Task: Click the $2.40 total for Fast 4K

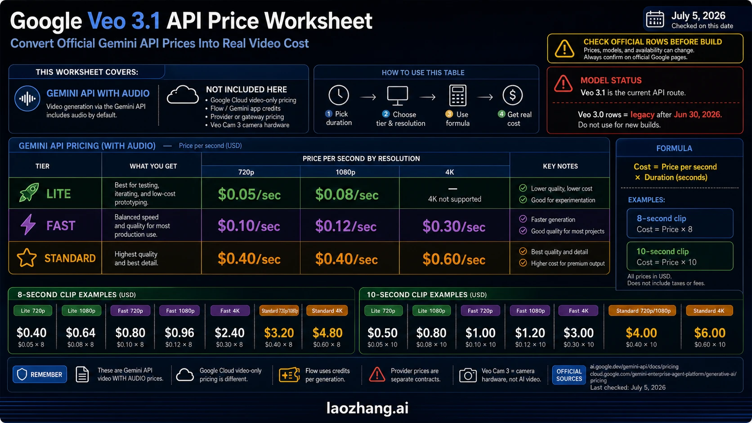Action: click(x=229, y=333)
